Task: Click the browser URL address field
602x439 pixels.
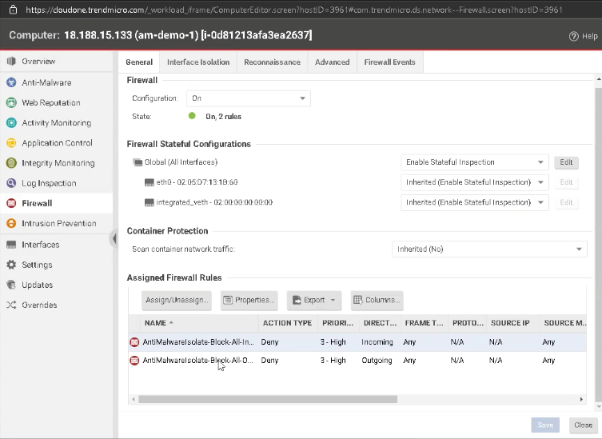Action: [293, 10]
